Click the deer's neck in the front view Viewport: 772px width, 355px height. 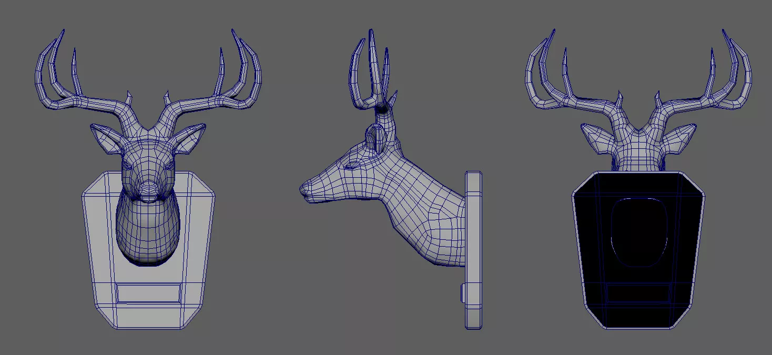point(148,231)
